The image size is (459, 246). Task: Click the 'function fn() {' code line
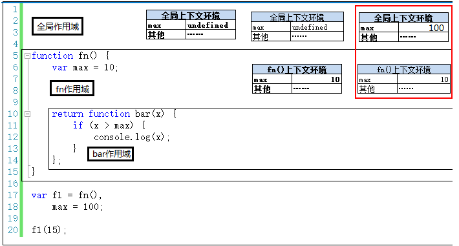(70, 56)
